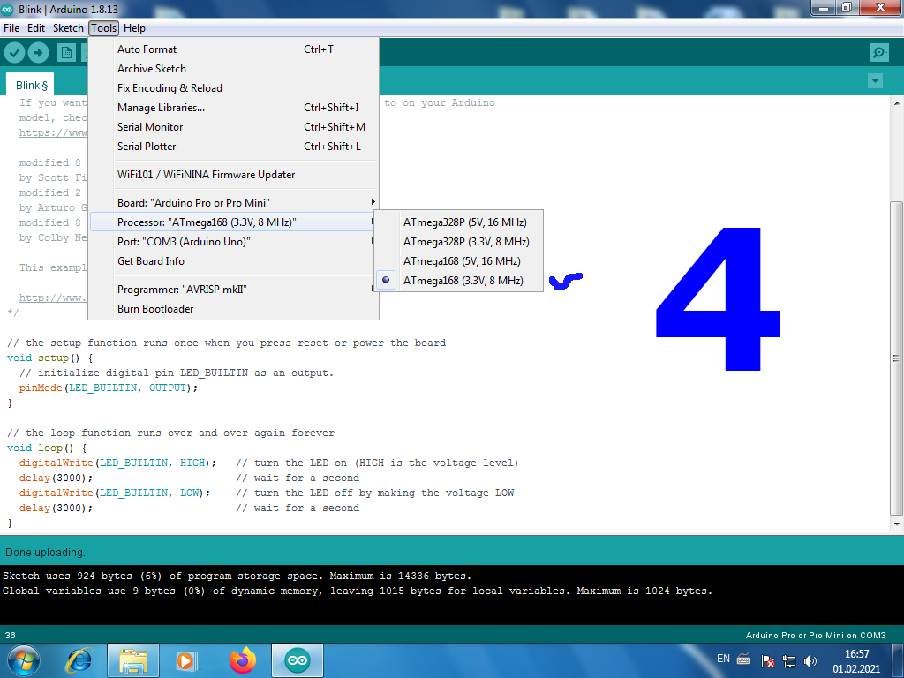The width and height of the screenshot is (904, 678).
Task: Click the void loop() line
Action: tap(47, 448)
